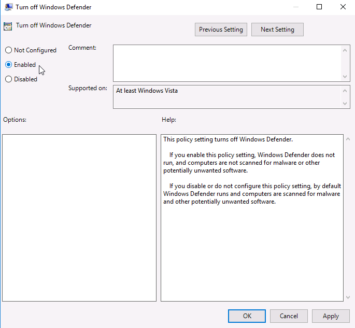
Task: Click the Options label
Action: (15, 120)
